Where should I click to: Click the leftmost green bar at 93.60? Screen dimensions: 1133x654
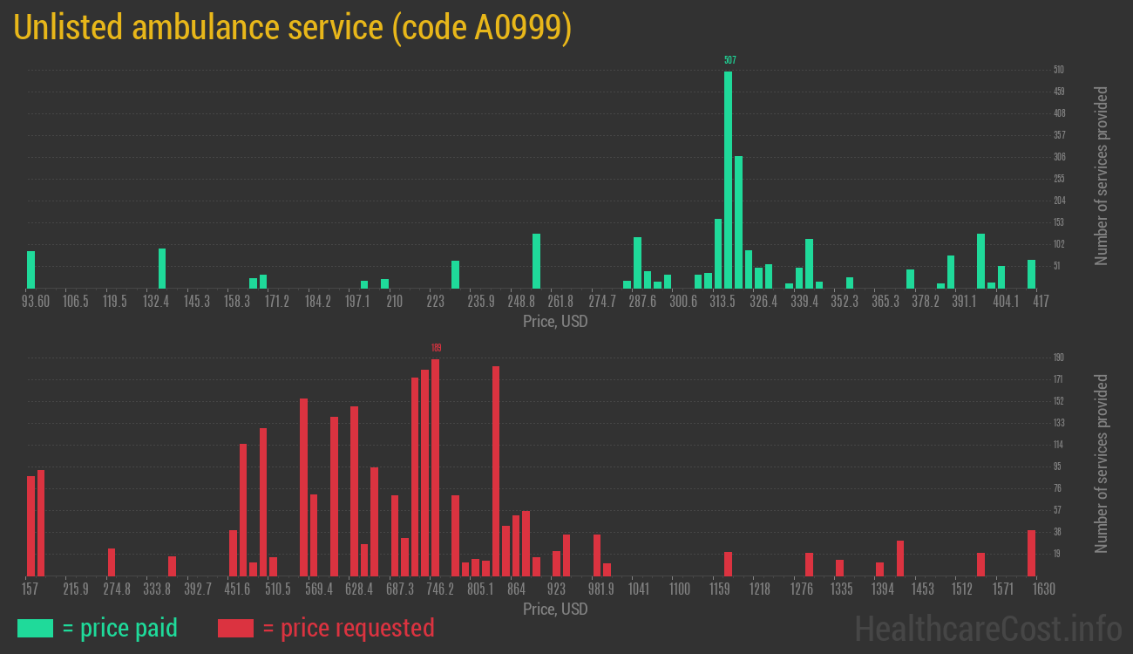tap(31, 269)
